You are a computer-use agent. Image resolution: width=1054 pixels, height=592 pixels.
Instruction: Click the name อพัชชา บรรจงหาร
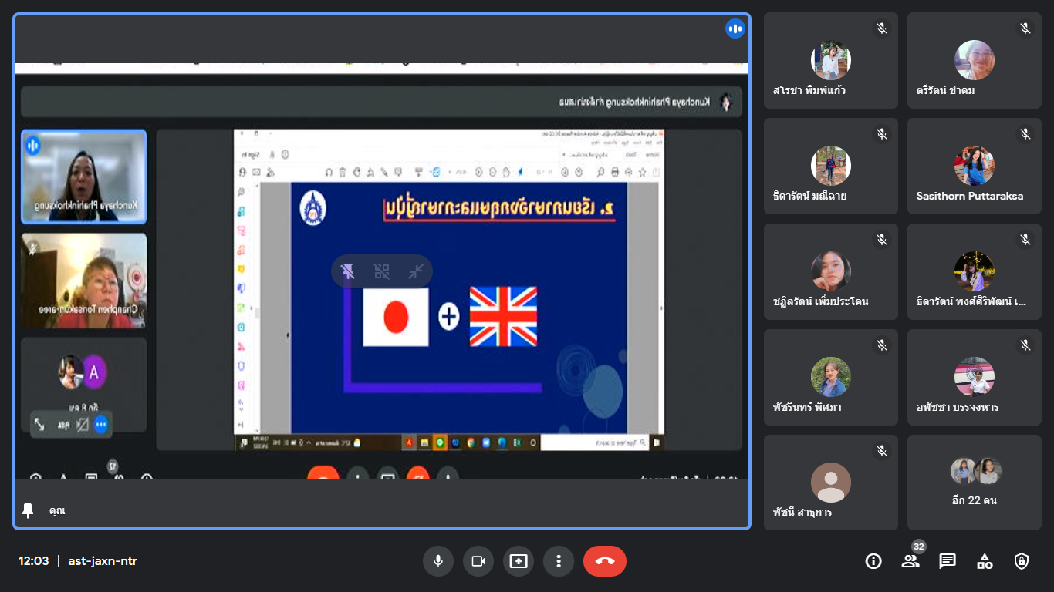(958, 407)
